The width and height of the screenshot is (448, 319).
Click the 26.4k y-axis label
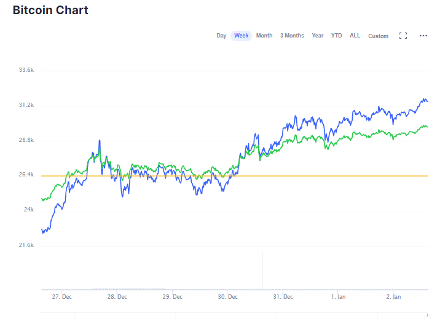pos(26,175)
